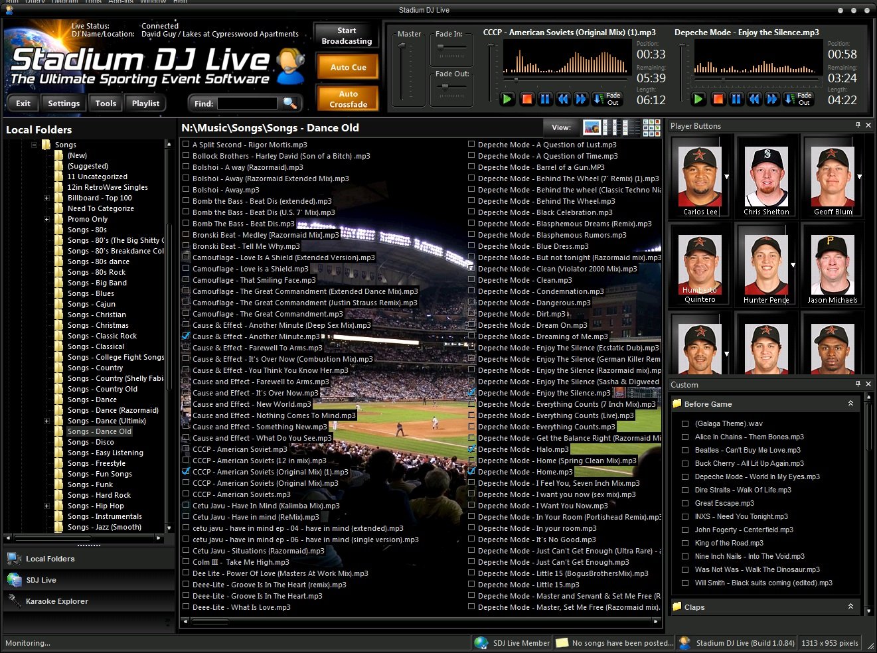Click the Start Broadcasting button
The width and height of the screenshot is (877, 653).
[x=347, y=36]
